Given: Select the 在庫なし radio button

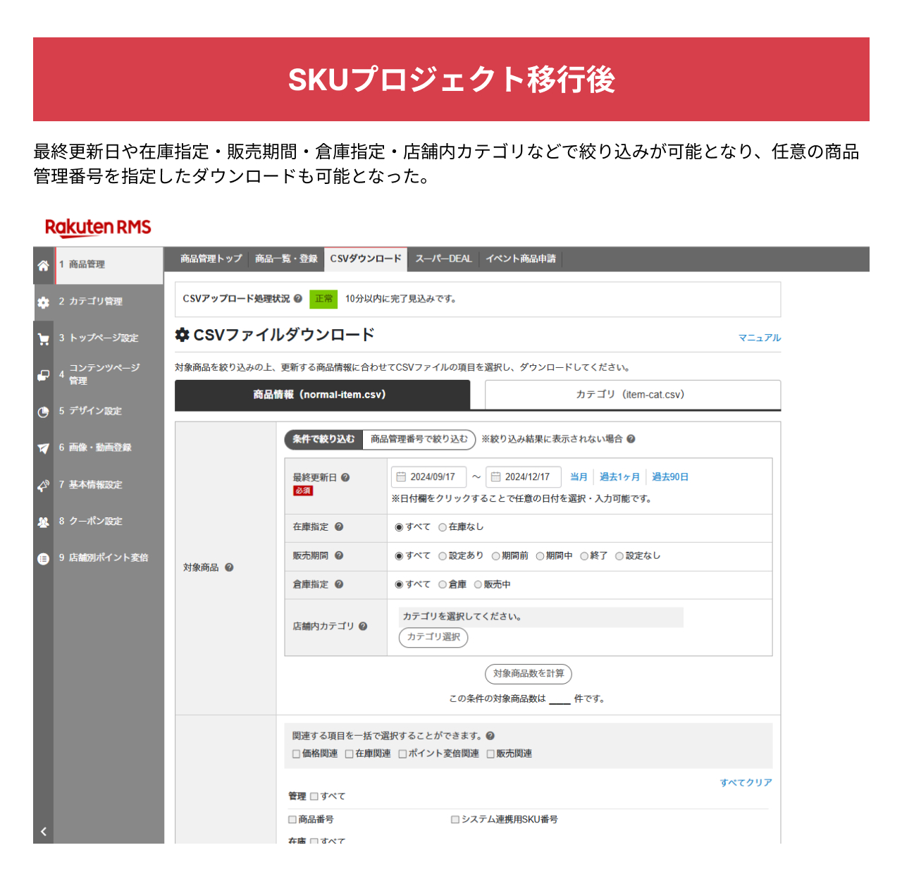Looking at the screenshot, I should 442,526.
